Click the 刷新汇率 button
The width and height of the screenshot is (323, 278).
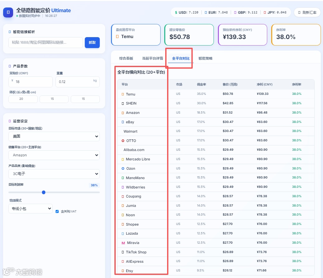[x=307, y=12]
